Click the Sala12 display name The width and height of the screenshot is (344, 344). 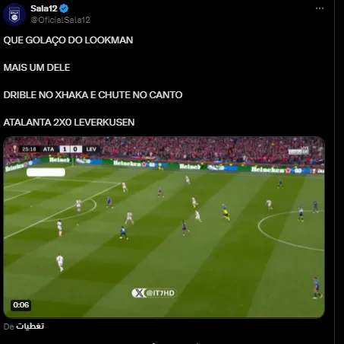pos(44,8)
